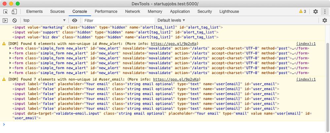Expand the first new_alert form element
The width and height of the screenshot is (330, 133).
11,49
